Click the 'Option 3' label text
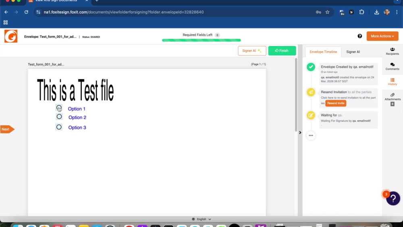Viewport: 403px width, 227px height. click(77, 127)
